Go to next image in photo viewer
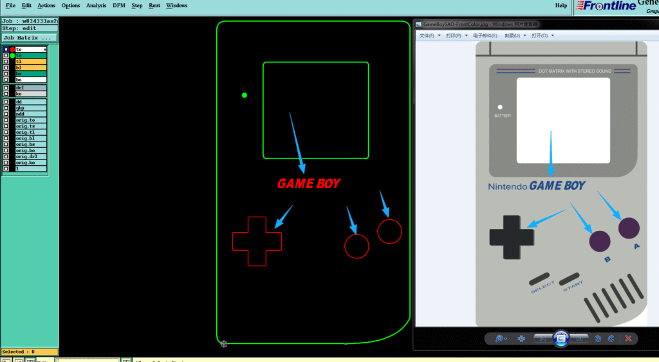 [578, 338]
